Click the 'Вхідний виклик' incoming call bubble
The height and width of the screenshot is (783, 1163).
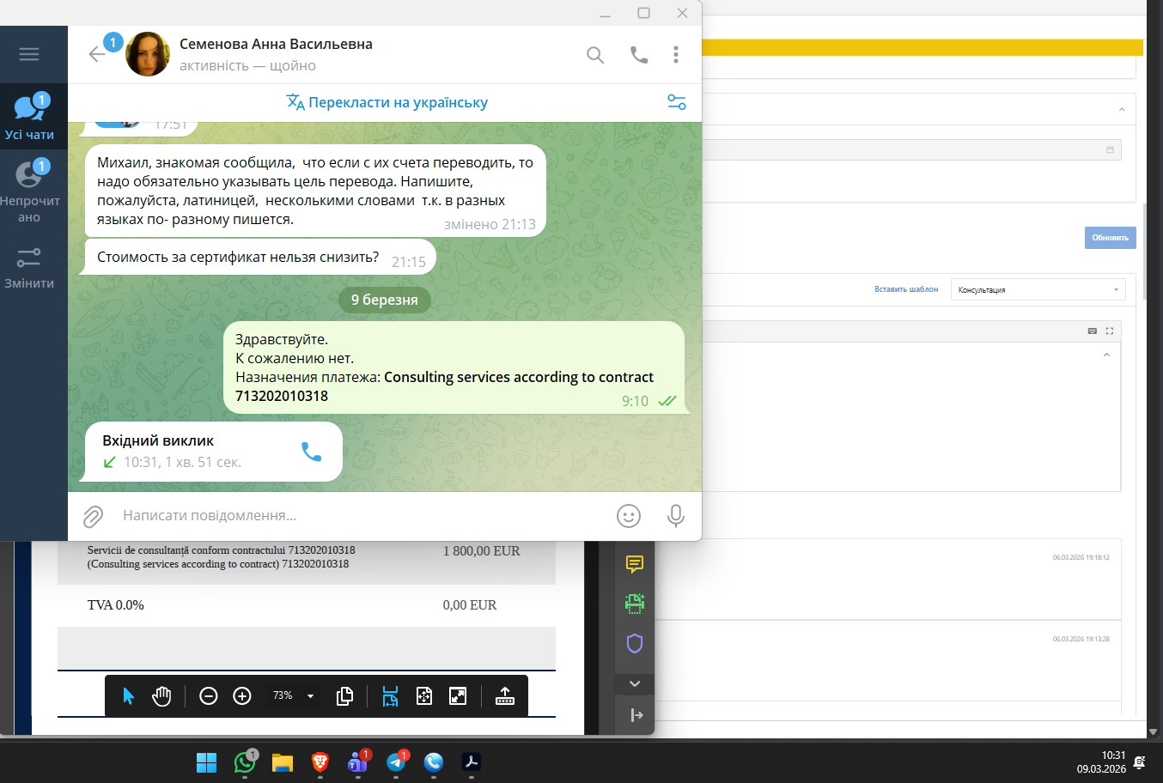click(213, 452)
